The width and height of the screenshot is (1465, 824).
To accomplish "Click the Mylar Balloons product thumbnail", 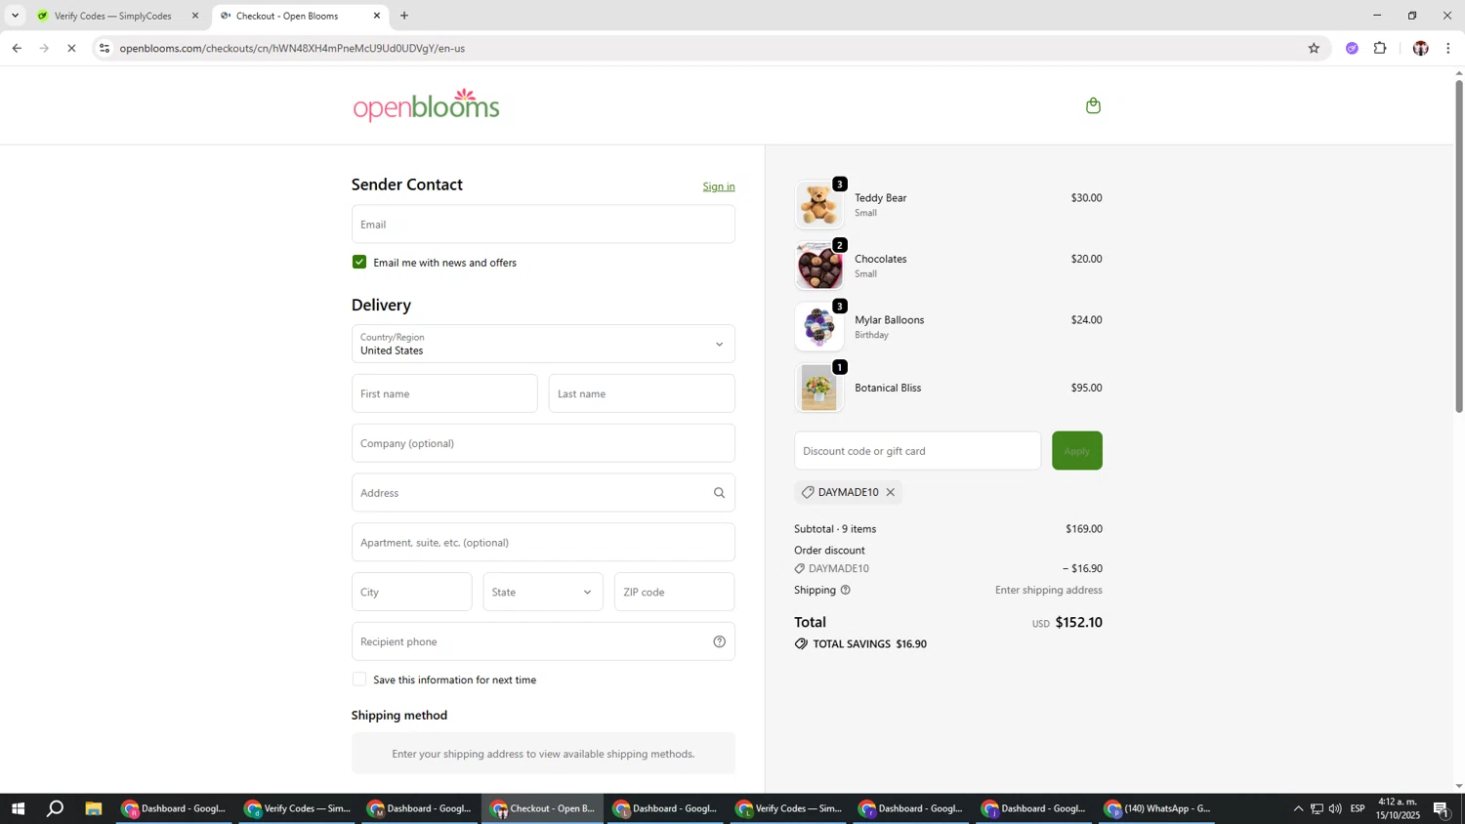I will (818, 326).
